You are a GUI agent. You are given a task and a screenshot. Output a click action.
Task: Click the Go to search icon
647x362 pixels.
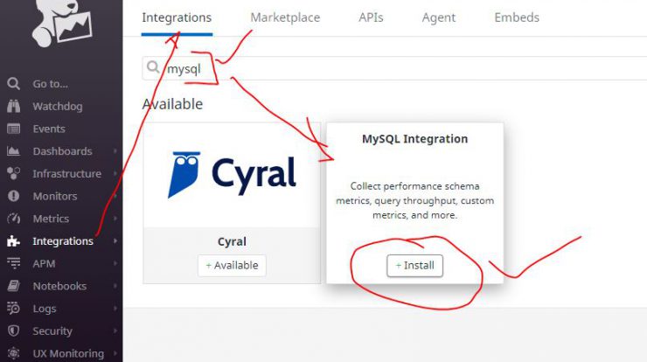[x=13, y=84]
